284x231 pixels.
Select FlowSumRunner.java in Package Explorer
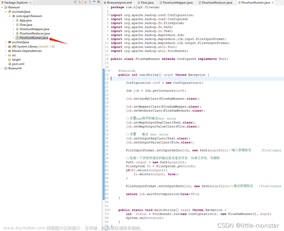click(x=34, y=38)
